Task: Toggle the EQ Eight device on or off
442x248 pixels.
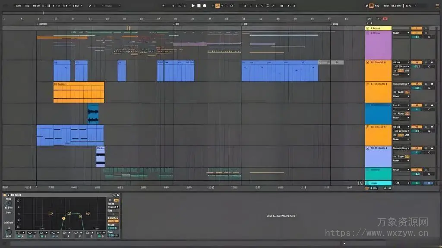Action: coord(5,195)
